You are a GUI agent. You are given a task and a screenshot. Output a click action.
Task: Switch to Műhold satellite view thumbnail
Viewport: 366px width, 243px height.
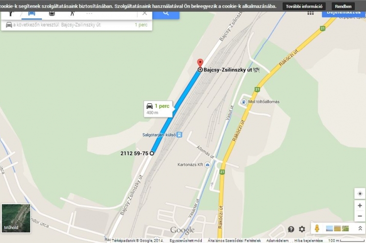pos(16,218)
